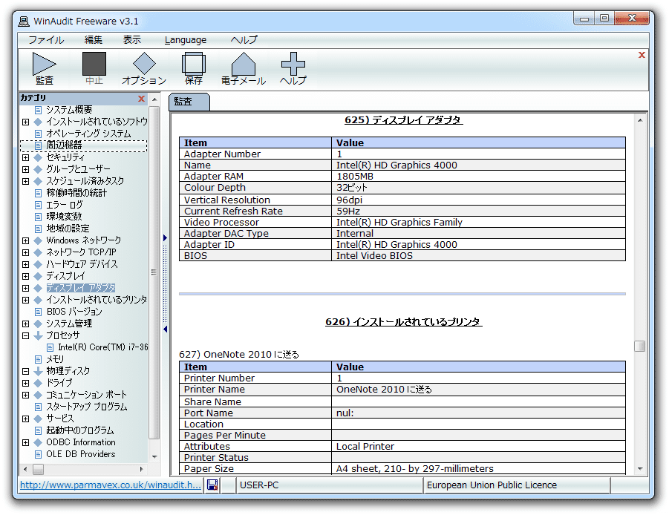Open the parmavex.co.uk winaudit link

(111, 485)
